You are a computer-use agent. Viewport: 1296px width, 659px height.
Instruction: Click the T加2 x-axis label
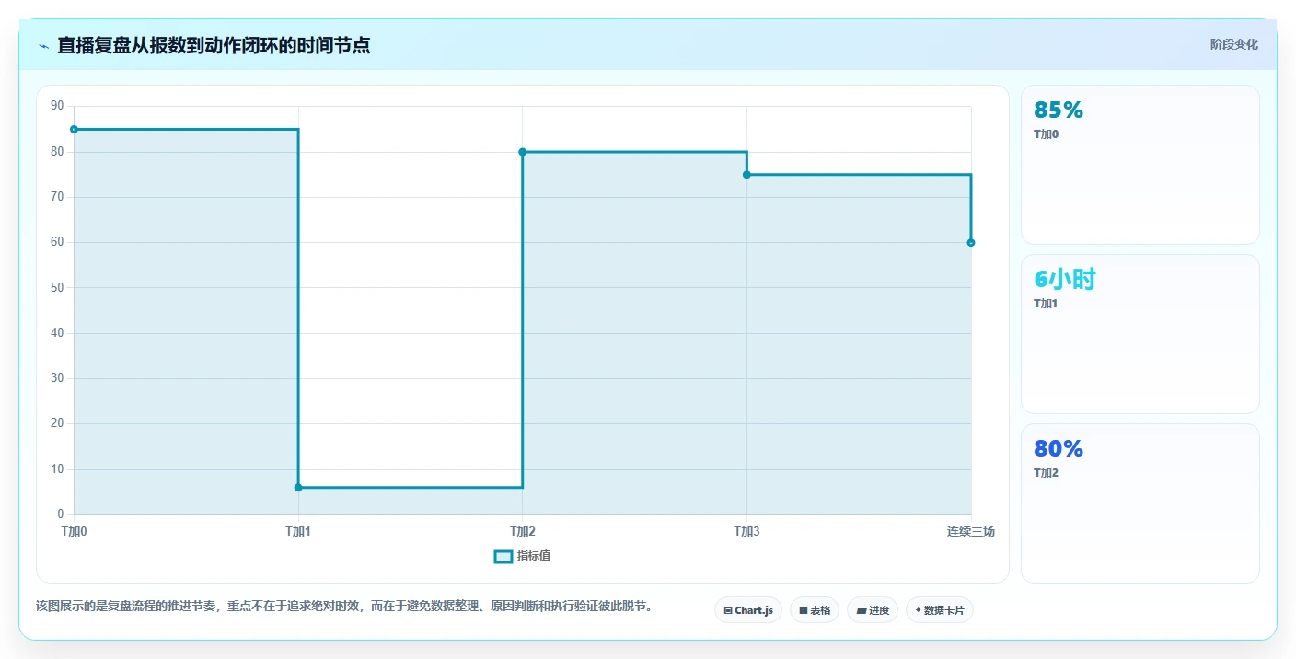coord(522,531)
